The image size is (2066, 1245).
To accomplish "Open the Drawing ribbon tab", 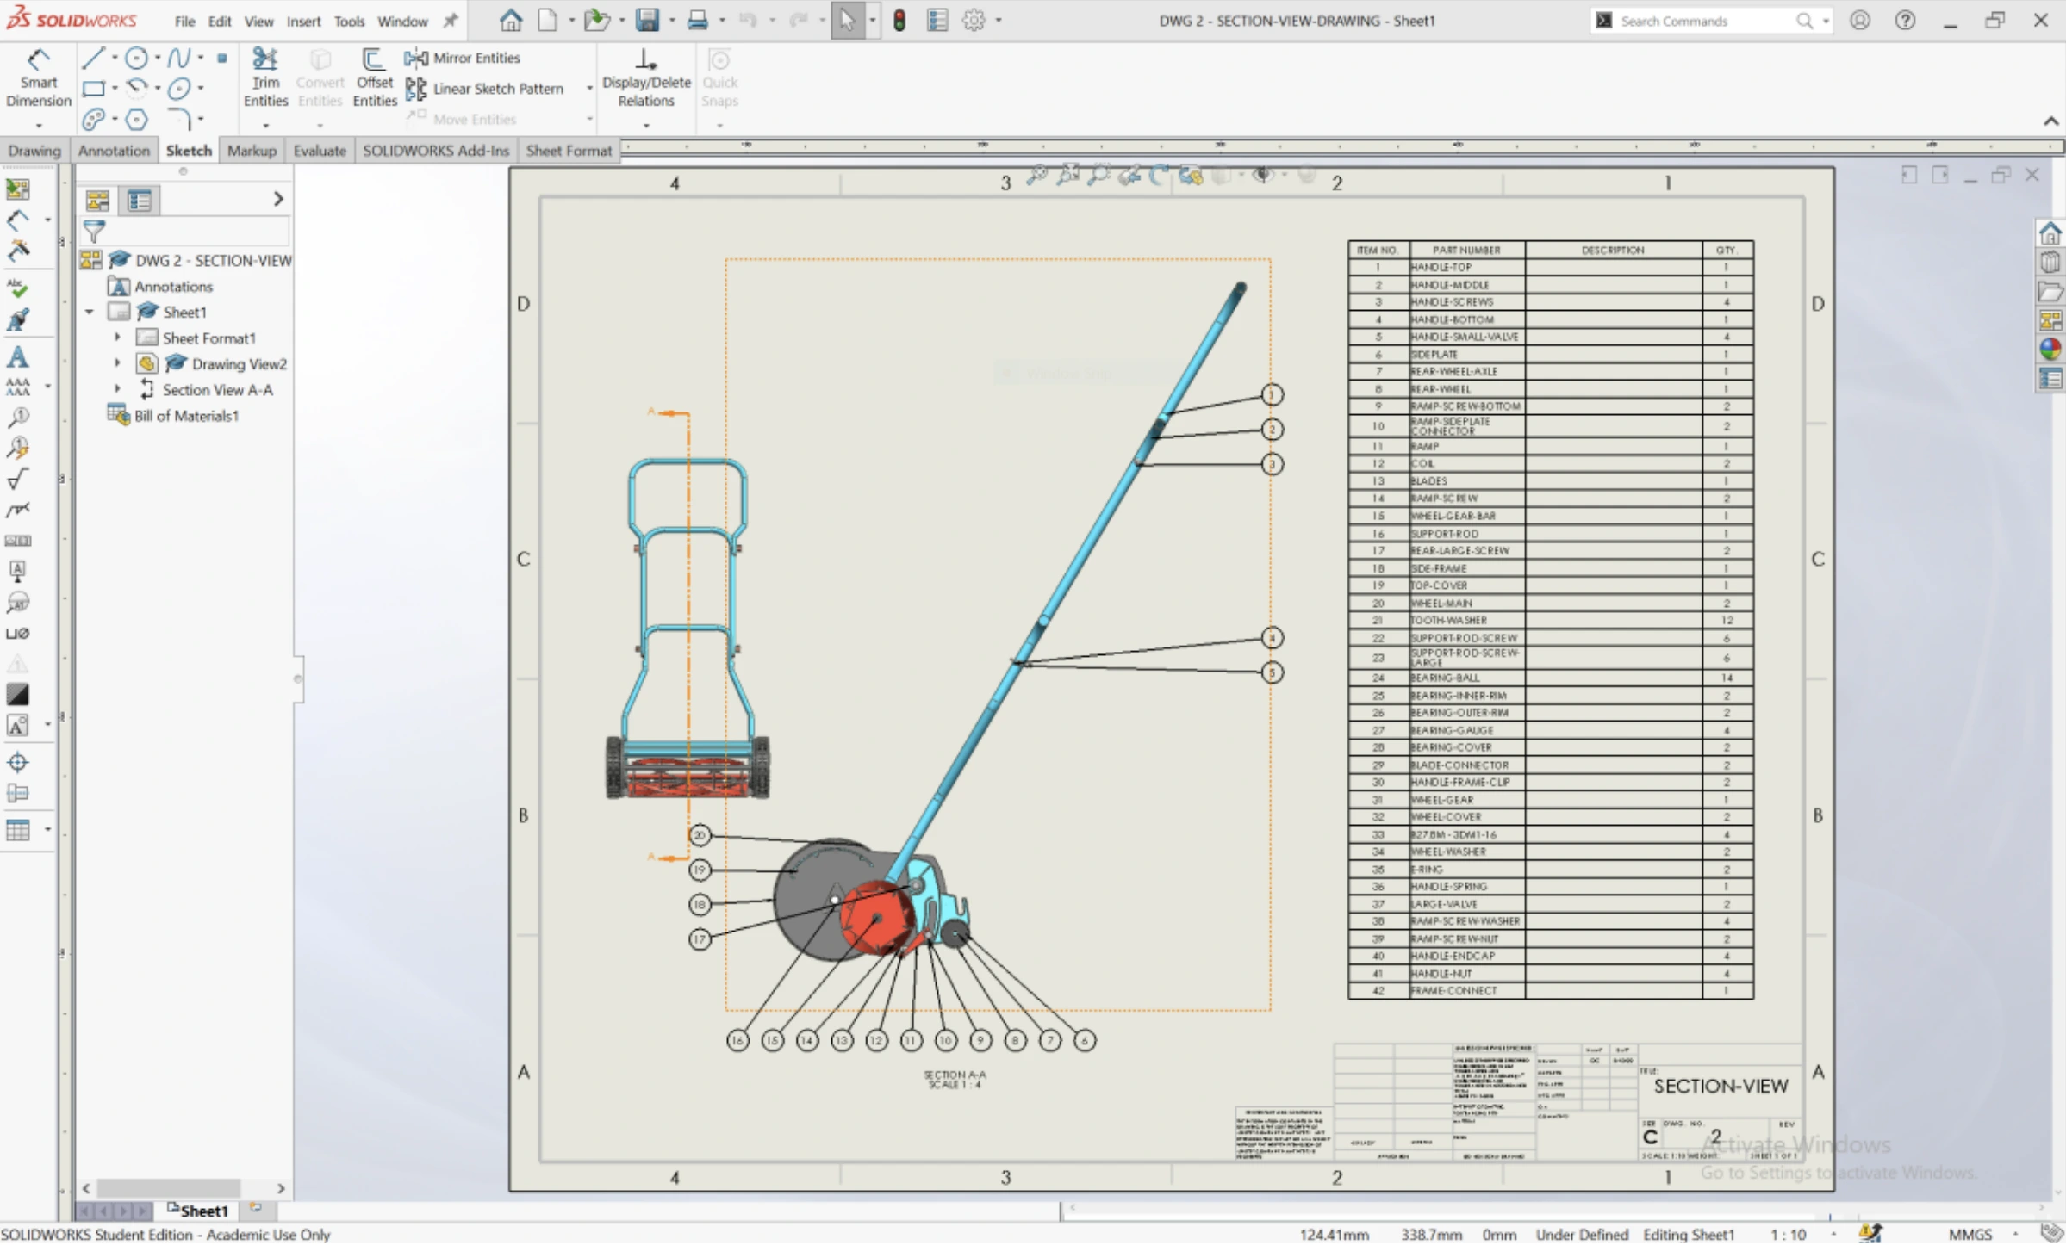I will 34,151.
